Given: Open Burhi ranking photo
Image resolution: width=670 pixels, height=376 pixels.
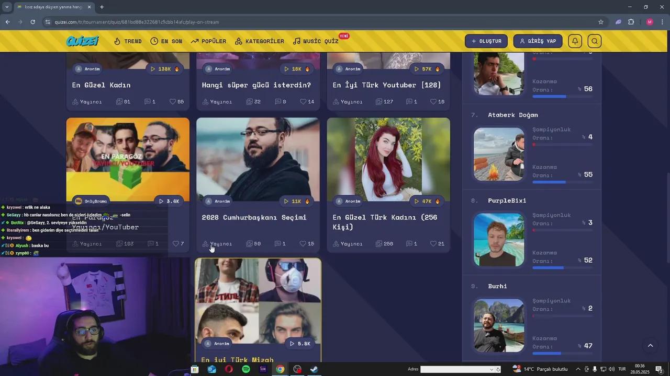Looking at the screenshot, I should point(499,325).
